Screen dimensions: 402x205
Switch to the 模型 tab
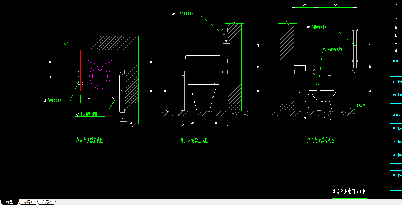click(x=10, y=202)
